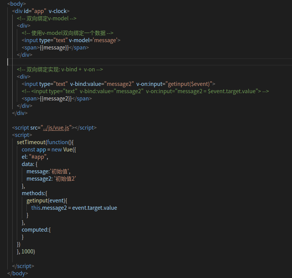Click the opening <body> tag
This screenshot has height=278, width=292.
16,4
